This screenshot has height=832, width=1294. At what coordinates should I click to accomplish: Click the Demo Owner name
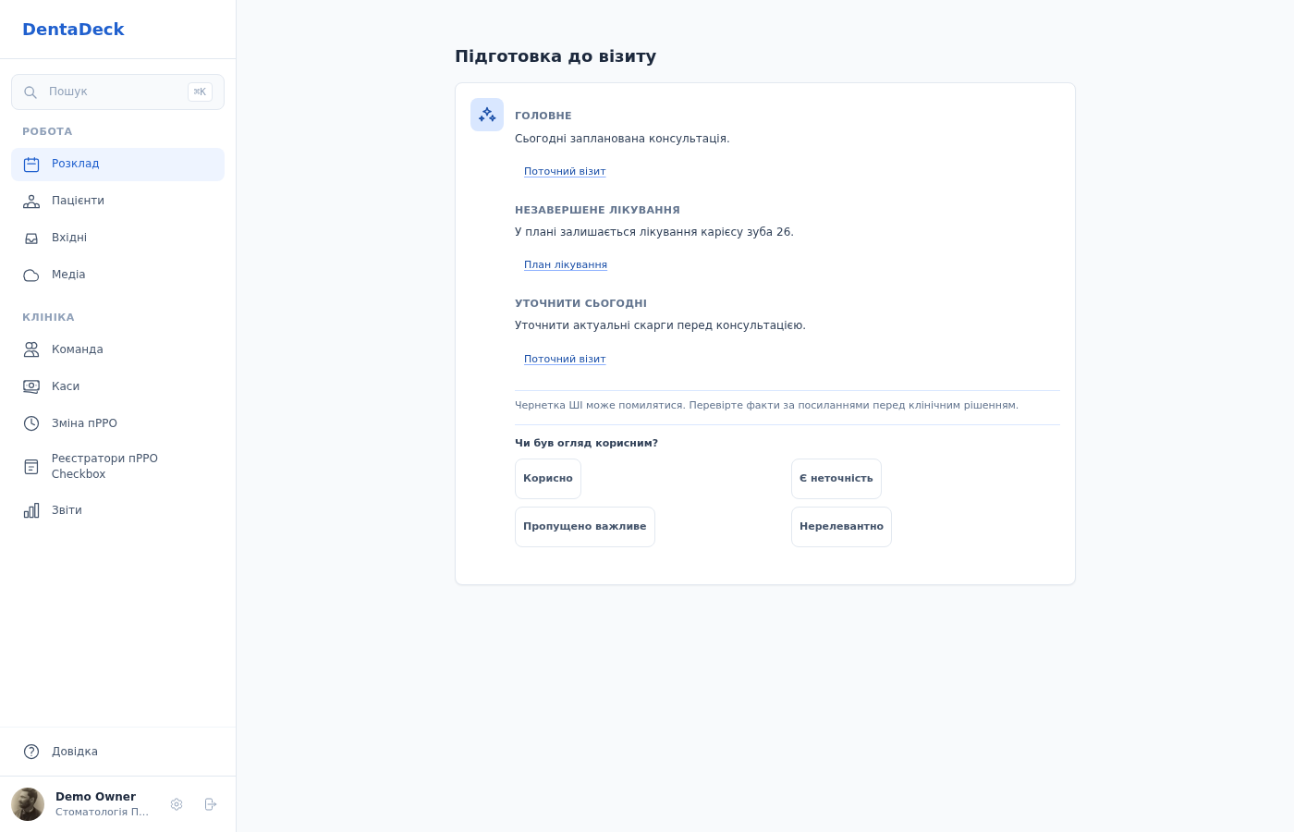tap(95, 797)
